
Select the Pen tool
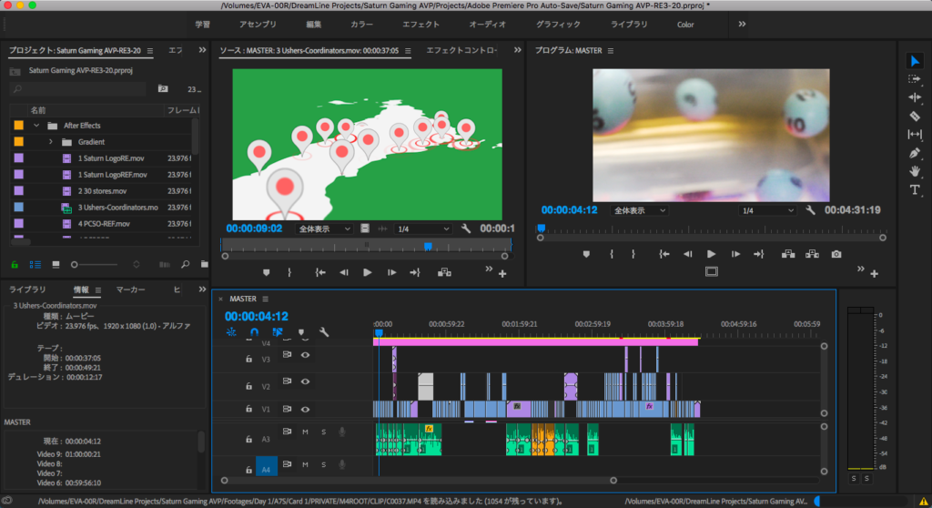tap(915, 153)
